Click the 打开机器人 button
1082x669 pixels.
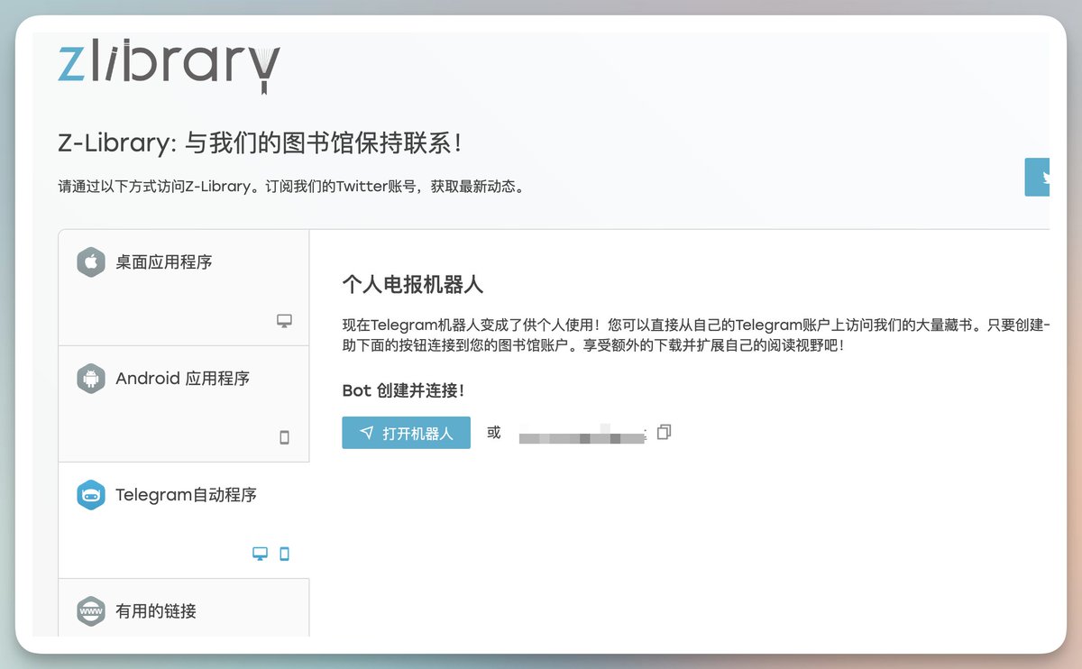tap(406, 433)
